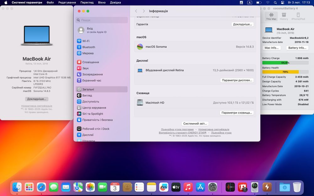Go back with the toolbar back chevron

(x=136, y=11)
